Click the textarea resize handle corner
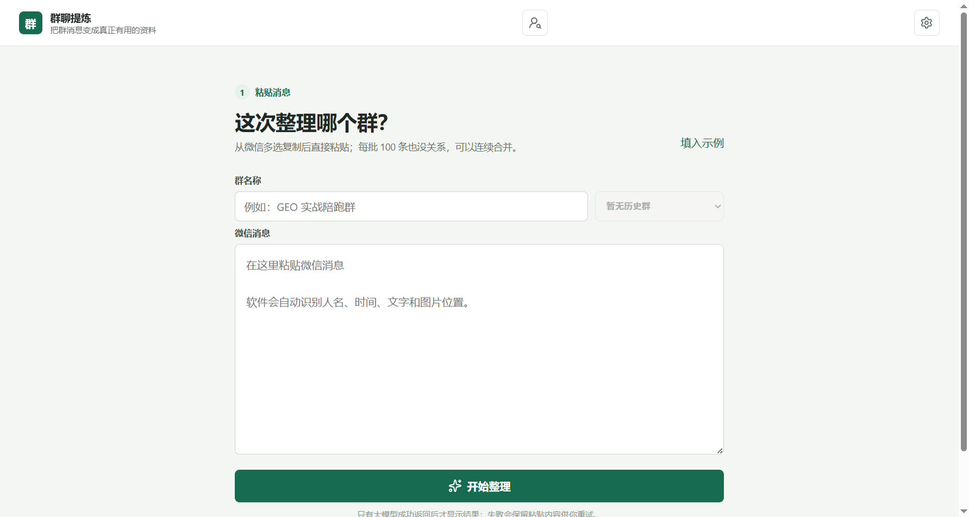This screenshot has width=969, height=517. [x=720, y=450]
